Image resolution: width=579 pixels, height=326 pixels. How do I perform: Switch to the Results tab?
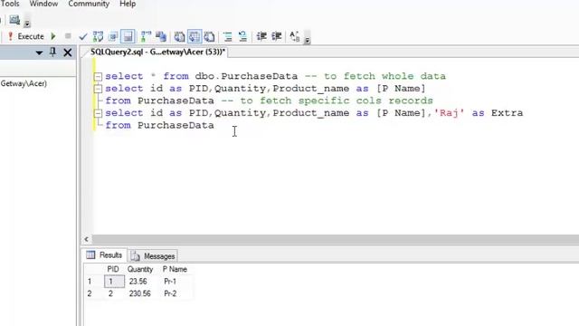105,255
